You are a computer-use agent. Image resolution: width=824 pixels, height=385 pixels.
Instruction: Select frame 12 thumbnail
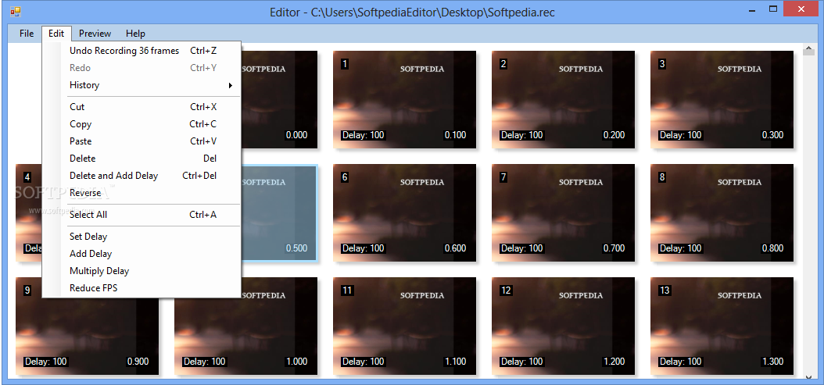pos(564,326)
